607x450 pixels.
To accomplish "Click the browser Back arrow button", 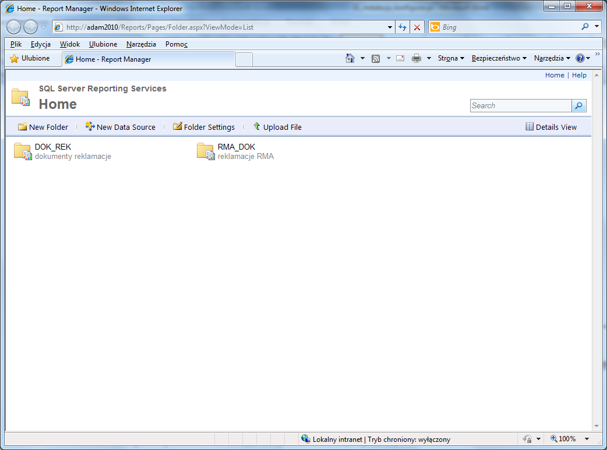I will coord(14,27).
